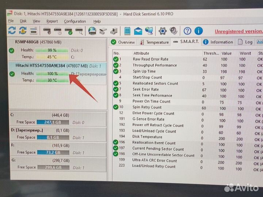This screenshot has height=197, width=263.
Task: Open the gear configuration icon
Action: coord(162,31)
